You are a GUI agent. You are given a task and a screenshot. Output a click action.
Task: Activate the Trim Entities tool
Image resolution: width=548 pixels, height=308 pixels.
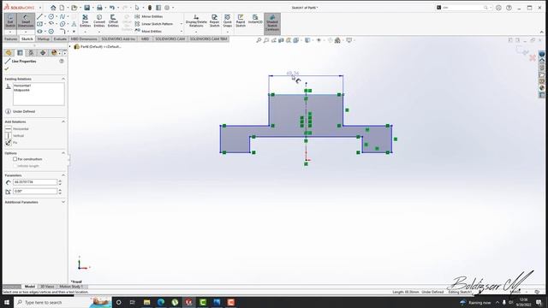coord(85,21)
